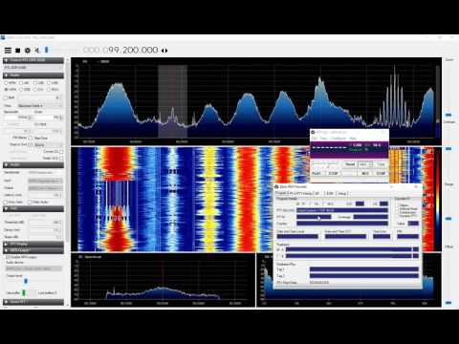Select the AM demodulation mode
Viewport: 459px width, 344px height.
[25, 83]
